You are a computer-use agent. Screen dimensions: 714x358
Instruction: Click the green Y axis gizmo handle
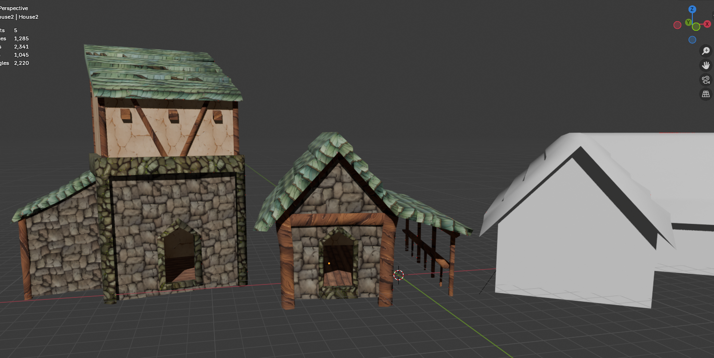coord(688,23)
